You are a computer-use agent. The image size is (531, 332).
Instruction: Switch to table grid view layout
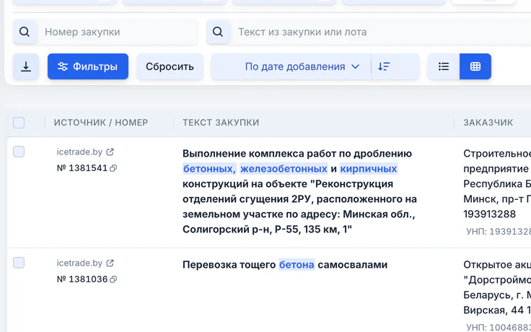pyautogui.click(x=475, y=66)
